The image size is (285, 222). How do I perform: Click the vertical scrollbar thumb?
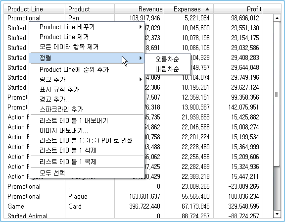point(277,94)
